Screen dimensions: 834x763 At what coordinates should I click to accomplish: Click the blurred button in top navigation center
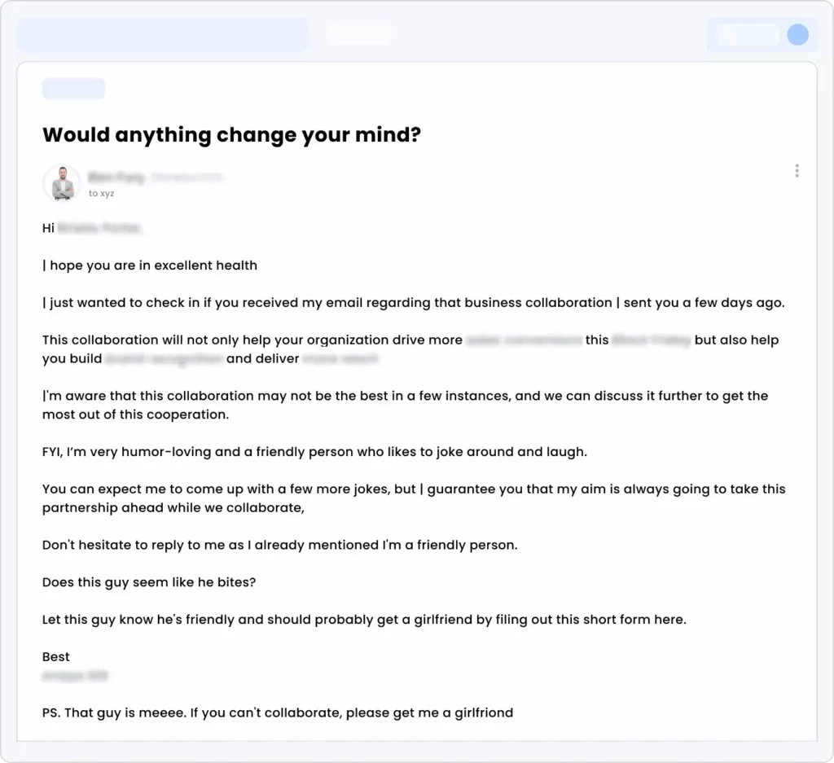tap(359, 34)
